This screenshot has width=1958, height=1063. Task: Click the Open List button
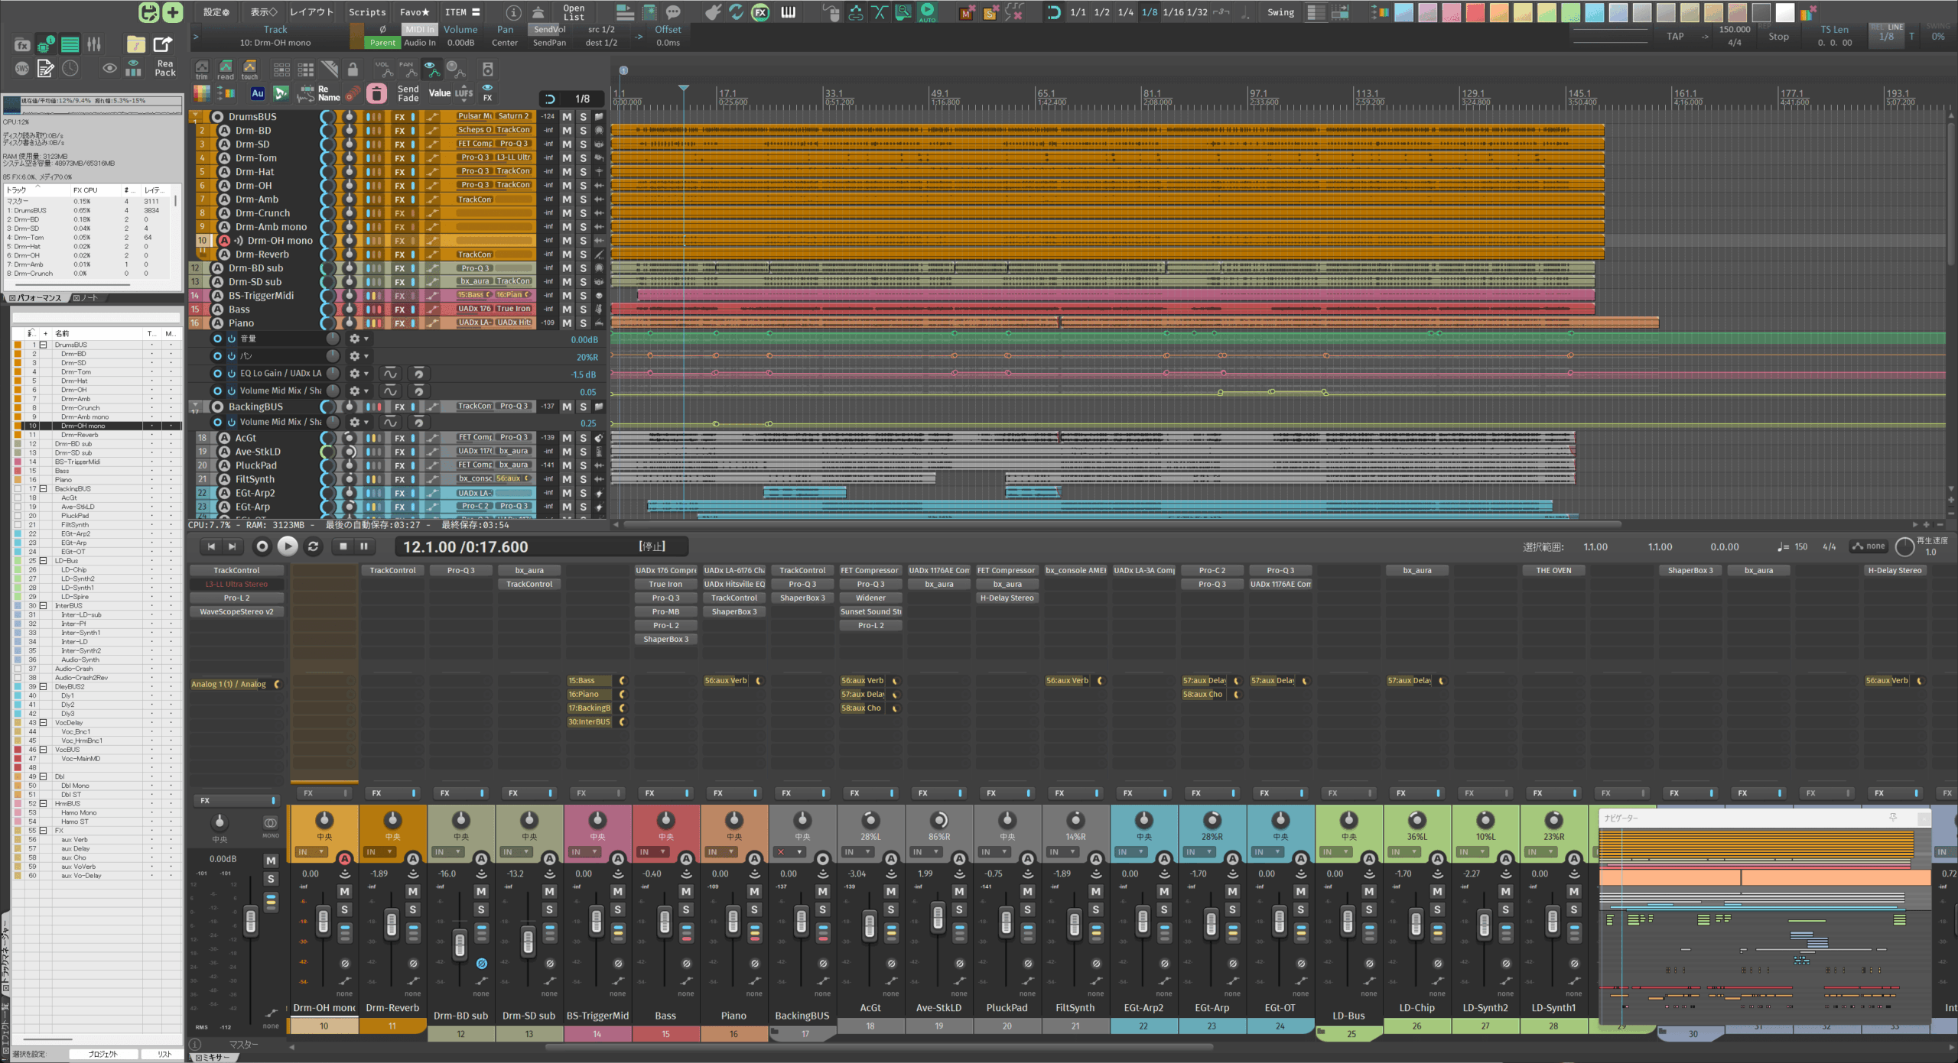[x=574, y=12]
